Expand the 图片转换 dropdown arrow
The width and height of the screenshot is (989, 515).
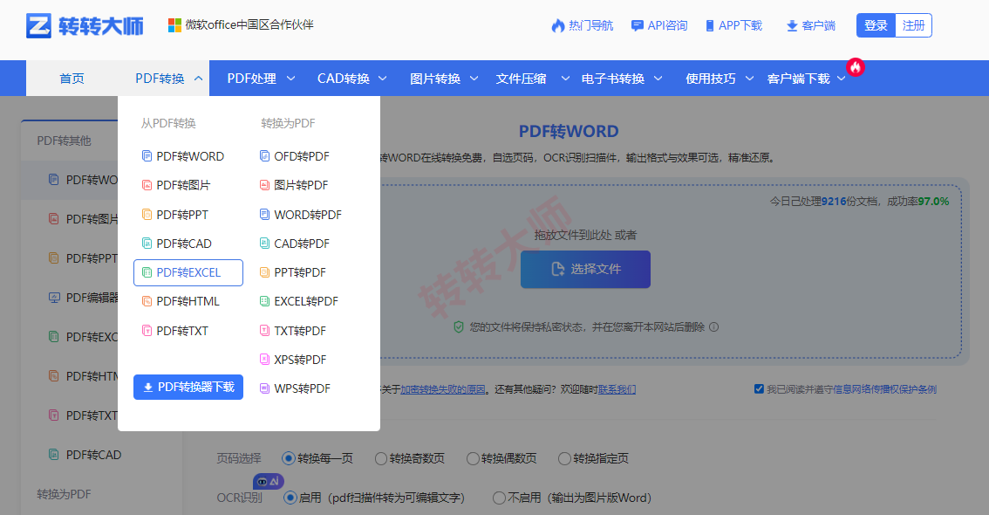coord(474,79)
